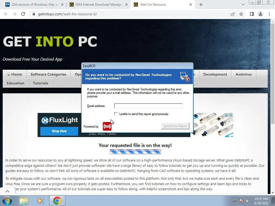Open the Chrome profile icon
This screenshot has height=206, width=275.
point(260,14)
